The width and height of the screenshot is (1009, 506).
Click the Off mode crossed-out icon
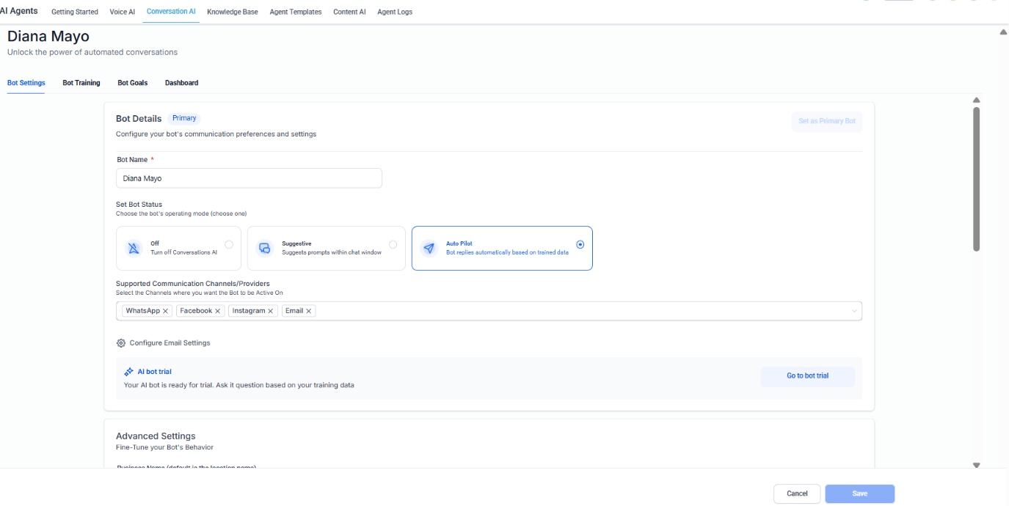coord(134,248)
